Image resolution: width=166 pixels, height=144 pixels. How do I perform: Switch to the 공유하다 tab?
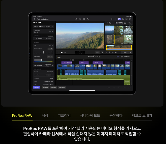pyautogui.click(x=116, y=115)
